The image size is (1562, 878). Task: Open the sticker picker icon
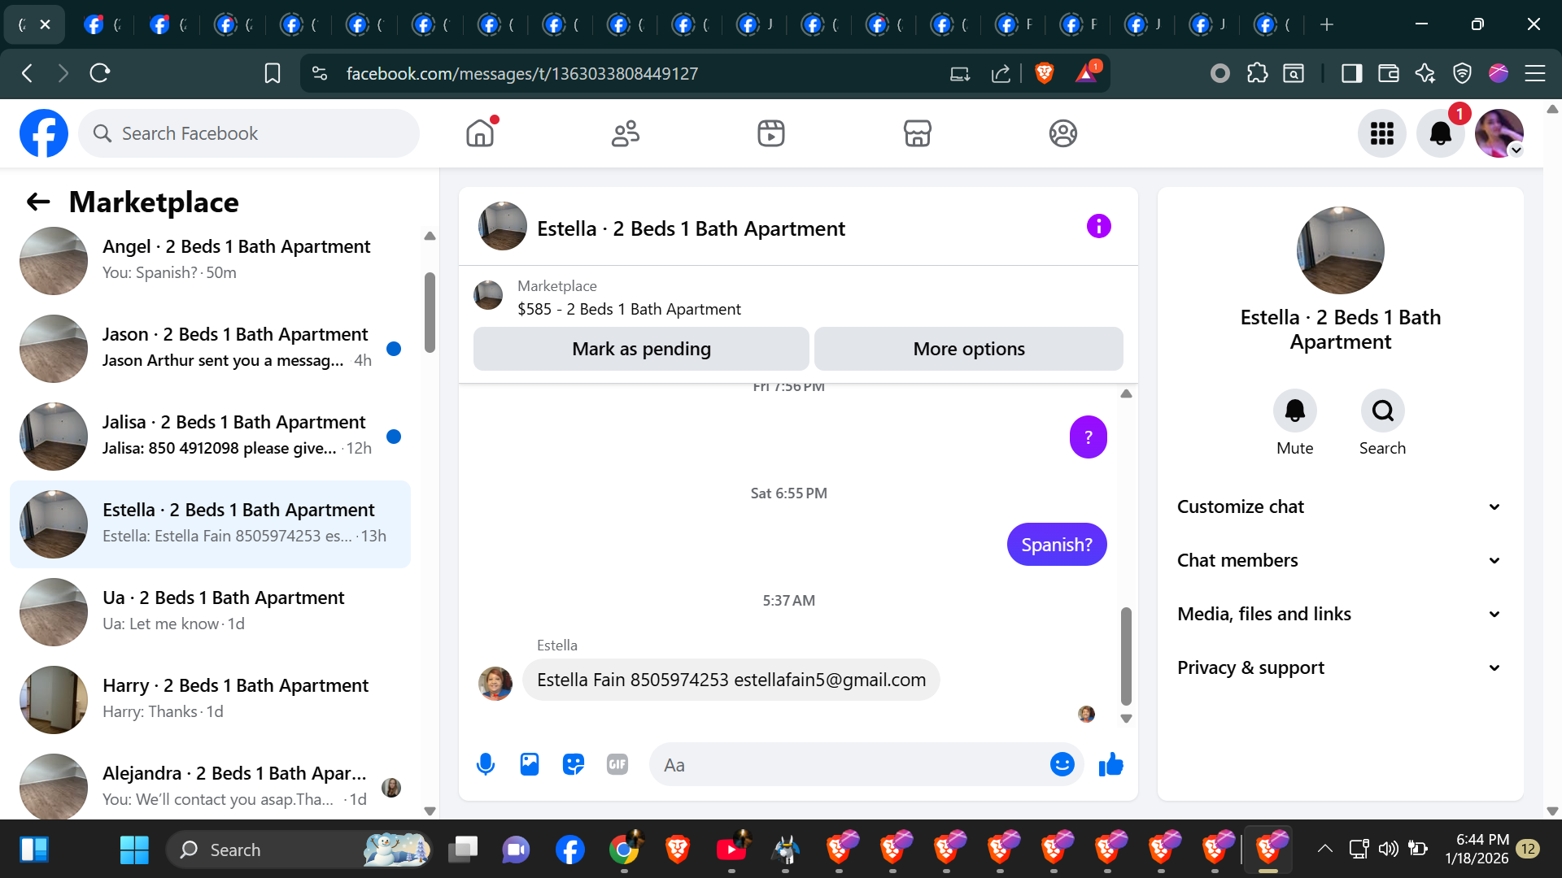click(574, 764)
